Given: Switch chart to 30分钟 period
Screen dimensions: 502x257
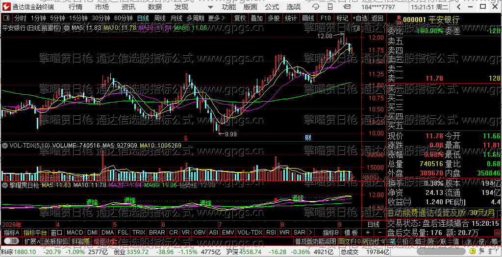Looking at the screenshot, I should pos(101,18).
